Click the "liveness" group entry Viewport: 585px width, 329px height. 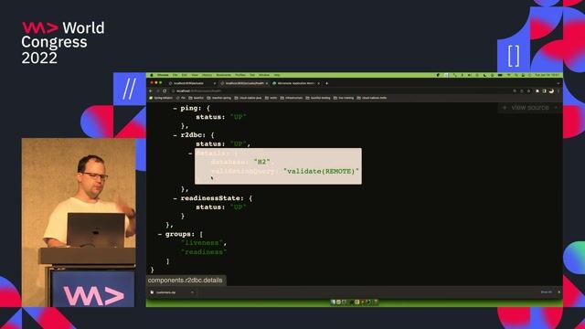click(203, 243)
